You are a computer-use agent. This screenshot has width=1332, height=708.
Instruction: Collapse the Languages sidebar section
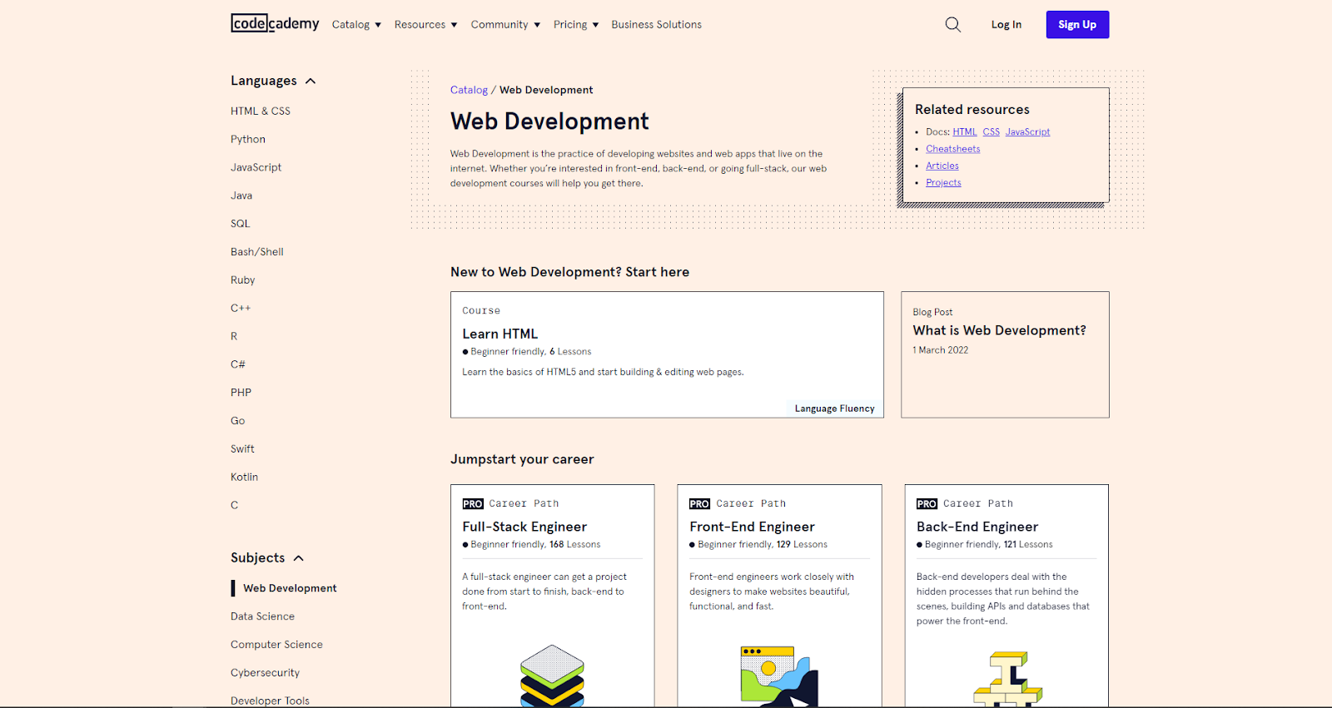click(x=273, y=81)
